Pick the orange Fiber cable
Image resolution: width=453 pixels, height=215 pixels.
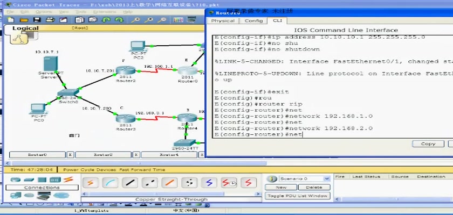(x=169, y=182)
